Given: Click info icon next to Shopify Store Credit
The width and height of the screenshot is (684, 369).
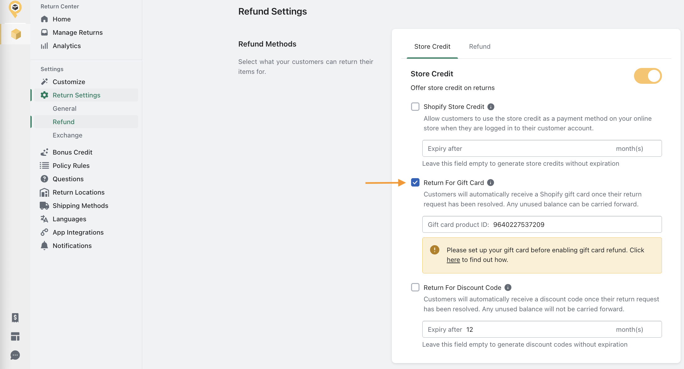Looking at the screenshot, I should tap(491, 107).
